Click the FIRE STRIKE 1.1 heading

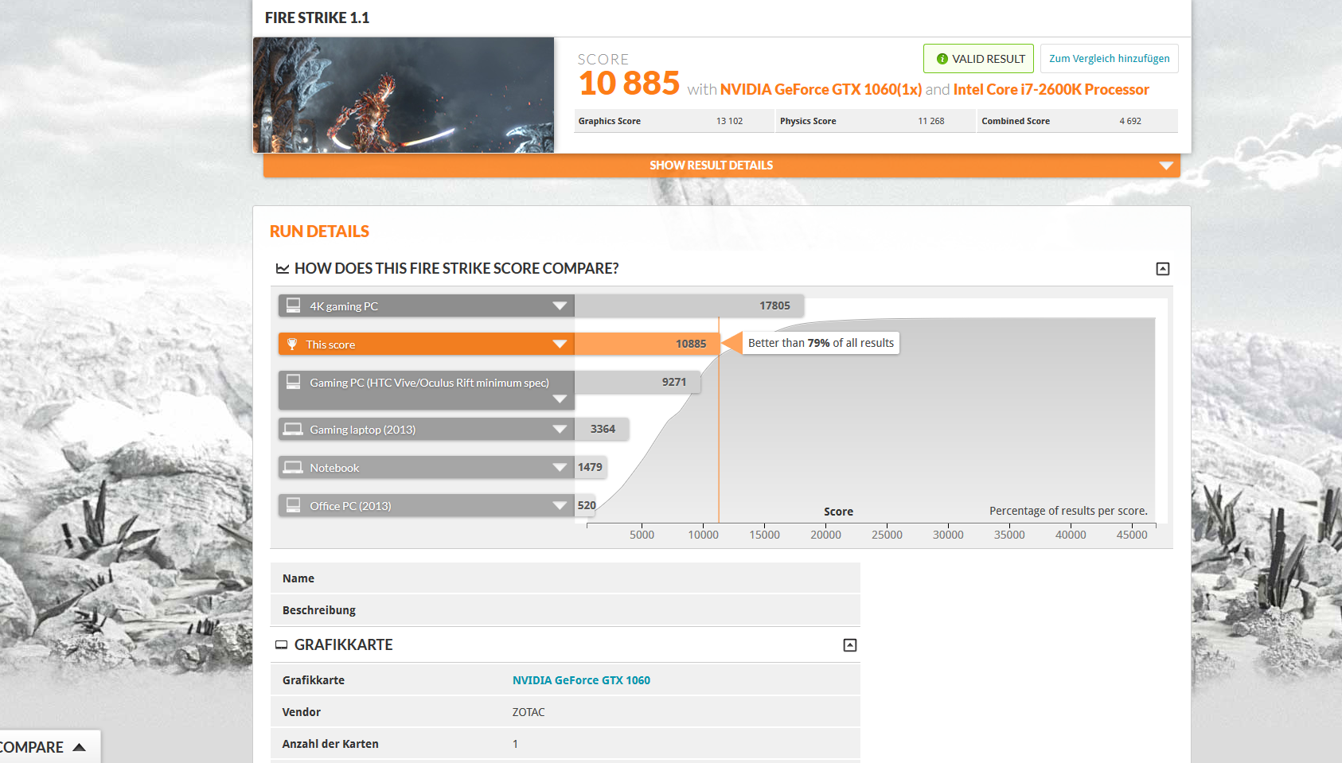pyautogui.click(x=317, y=18)
